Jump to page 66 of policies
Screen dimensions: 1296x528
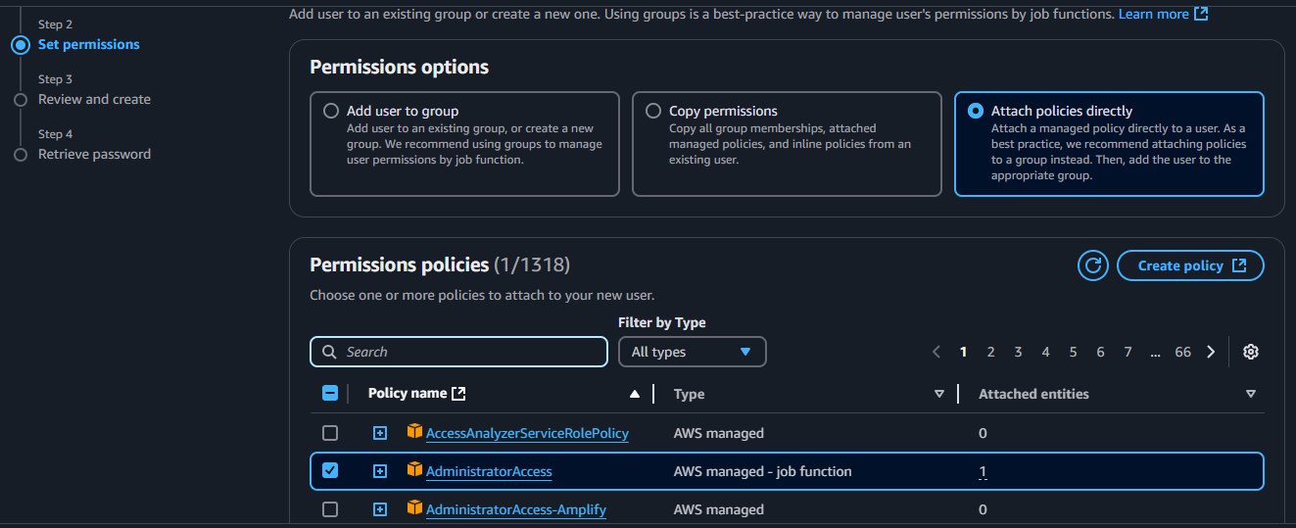click(x=1182, y=352)
